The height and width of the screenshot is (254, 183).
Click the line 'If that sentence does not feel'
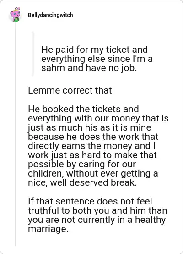point(90,201)
